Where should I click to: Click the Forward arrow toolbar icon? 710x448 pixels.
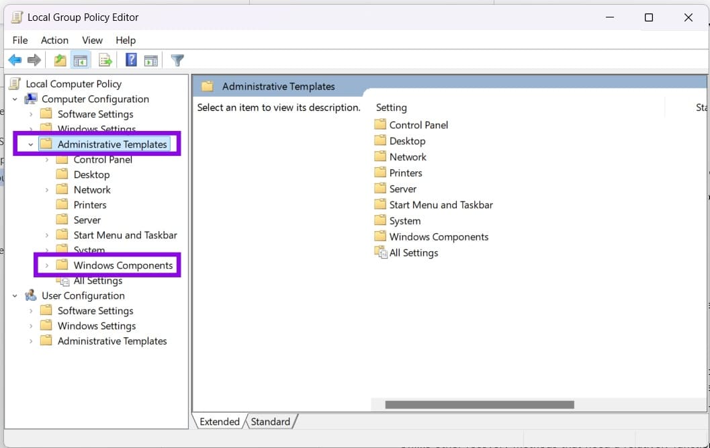pos(34,60)
